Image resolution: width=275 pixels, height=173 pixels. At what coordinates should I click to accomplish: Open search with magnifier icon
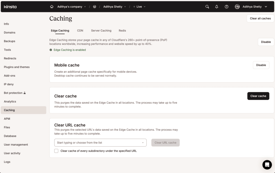tap(207, 7)
